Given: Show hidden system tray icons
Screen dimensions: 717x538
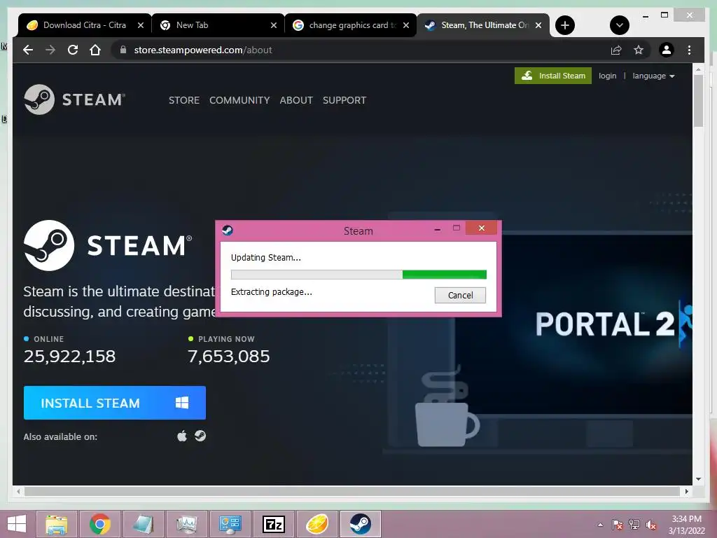Looking at the screenshot, I should coord(600,525).
